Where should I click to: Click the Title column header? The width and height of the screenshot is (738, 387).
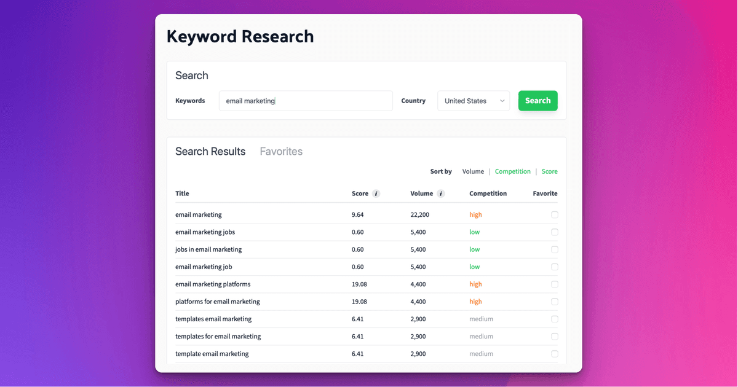click(182, 193)
